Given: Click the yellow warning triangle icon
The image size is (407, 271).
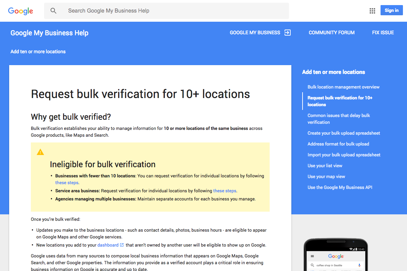Looking at the screenshot, I should [40, 152].
